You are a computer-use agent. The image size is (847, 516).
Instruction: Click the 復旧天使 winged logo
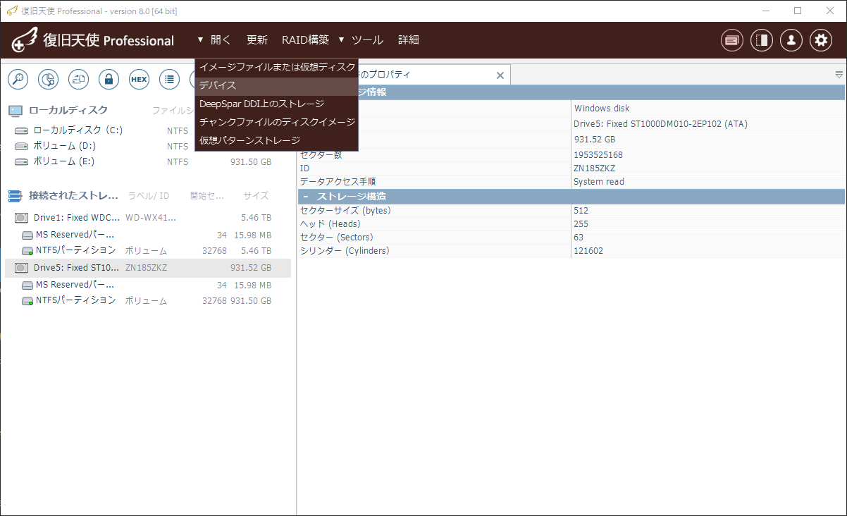click(25, 40)
